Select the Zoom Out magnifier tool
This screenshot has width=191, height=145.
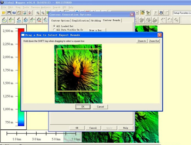coord(43,13)
